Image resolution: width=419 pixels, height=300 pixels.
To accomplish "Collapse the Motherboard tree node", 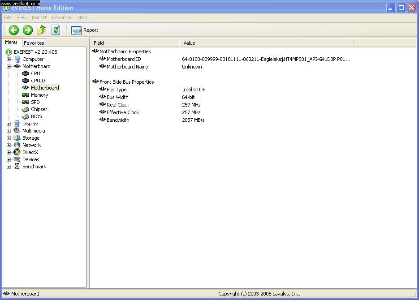I will pos(9,66).
